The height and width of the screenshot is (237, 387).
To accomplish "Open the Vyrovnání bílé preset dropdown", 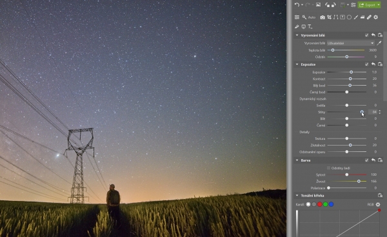I will pos(351,43).
